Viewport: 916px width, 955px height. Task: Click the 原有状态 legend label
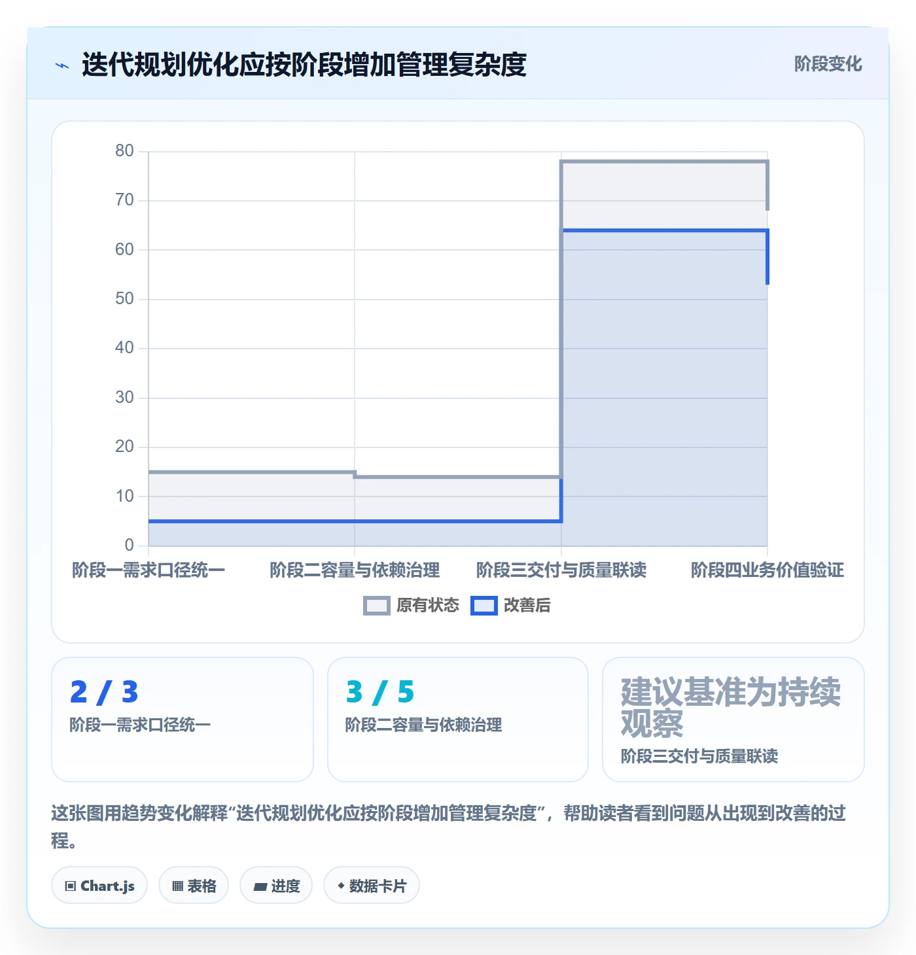pos(428,606)
